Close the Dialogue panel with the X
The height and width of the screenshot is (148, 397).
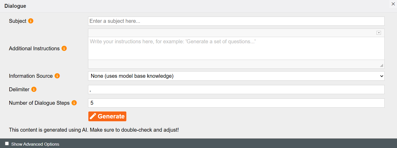tap(393, 4)
